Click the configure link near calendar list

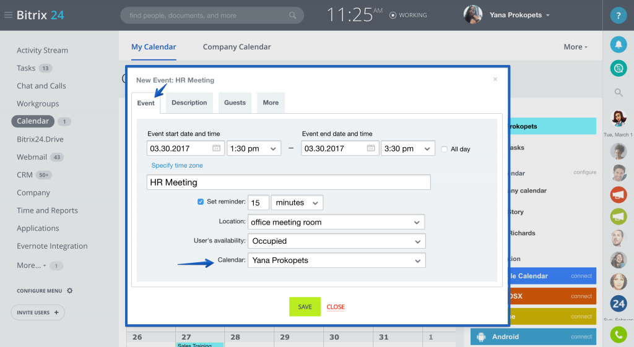click(584, 172)
